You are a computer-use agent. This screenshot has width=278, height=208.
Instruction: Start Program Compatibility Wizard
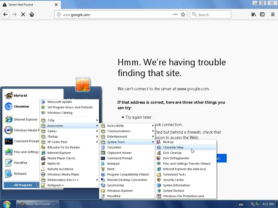point(127,174)
